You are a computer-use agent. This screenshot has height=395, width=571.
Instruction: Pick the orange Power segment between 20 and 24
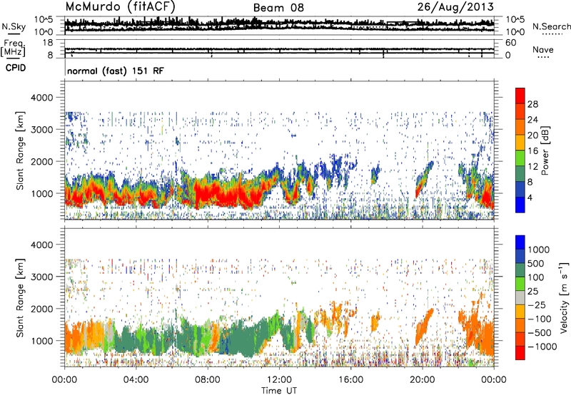coord(520,127)
